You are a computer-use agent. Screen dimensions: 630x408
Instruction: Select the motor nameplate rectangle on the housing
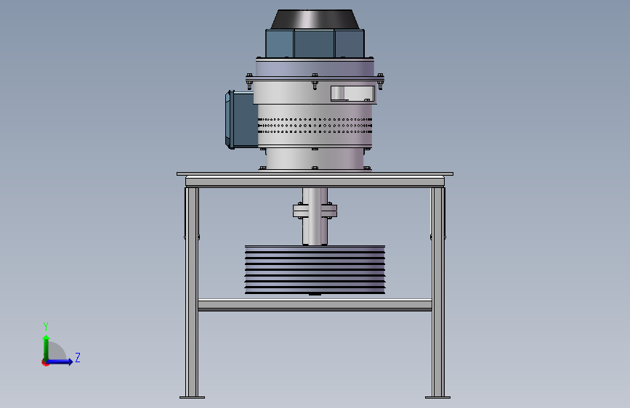352,93
